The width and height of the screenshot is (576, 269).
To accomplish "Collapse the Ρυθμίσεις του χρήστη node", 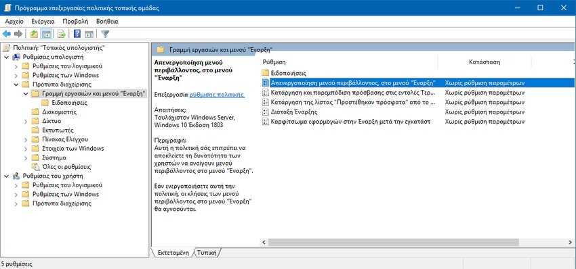I will (x=7, y=176).
